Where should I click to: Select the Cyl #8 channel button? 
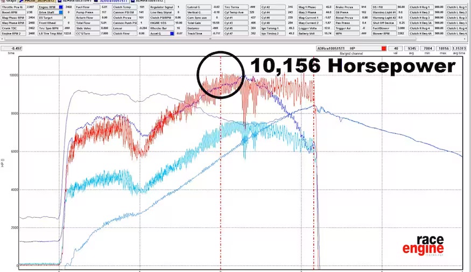click(x=273, y=23)
